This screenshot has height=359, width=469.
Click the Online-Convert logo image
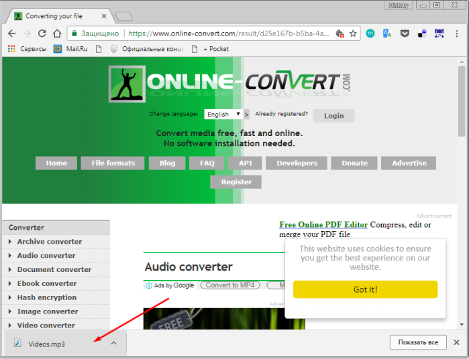229,84
